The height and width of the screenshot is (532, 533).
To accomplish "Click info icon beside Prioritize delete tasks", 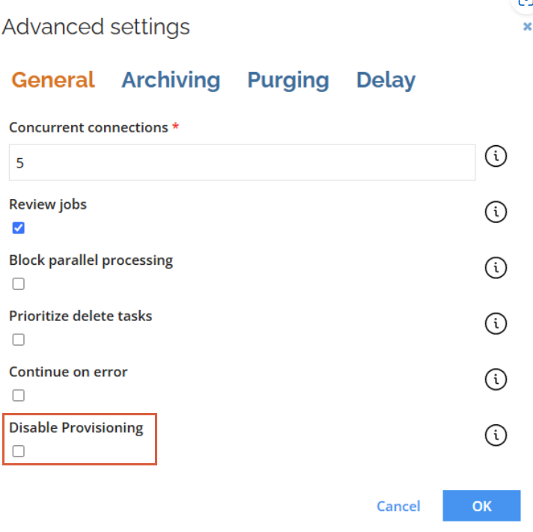I will (496, 323).
